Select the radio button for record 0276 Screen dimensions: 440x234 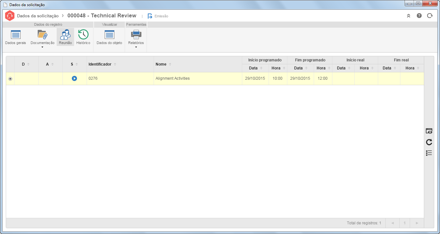[10, 79]
